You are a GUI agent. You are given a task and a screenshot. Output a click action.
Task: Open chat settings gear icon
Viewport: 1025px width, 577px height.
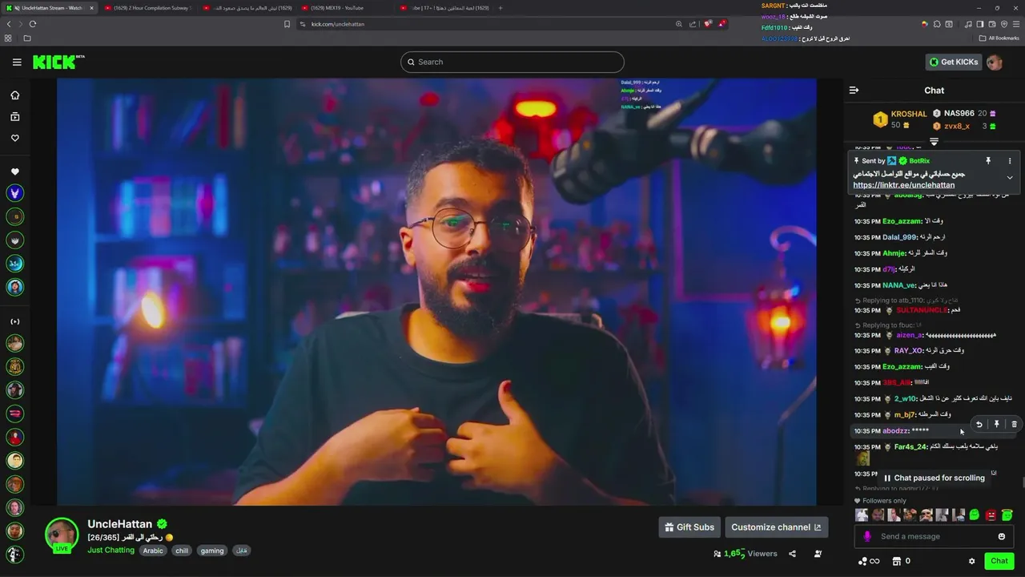point(971,562)
